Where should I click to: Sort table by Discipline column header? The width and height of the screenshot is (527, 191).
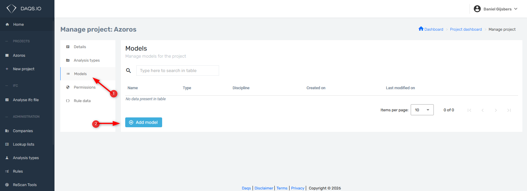tap(241, 88)
